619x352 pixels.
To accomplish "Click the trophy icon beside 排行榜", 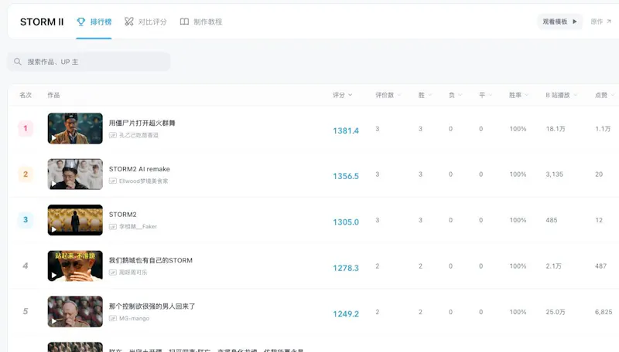I will pyautogui.click(x=81, y=22).
